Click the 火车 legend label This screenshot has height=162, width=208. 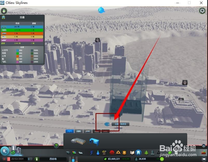[x=4, y=56]
